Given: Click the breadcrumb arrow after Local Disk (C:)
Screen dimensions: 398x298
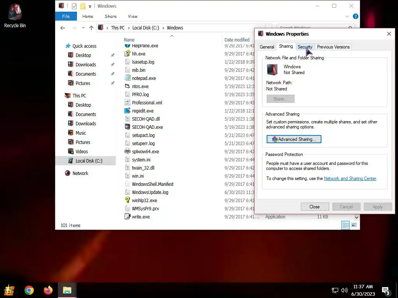Looking at the screenshot, I should pos(163,28).
